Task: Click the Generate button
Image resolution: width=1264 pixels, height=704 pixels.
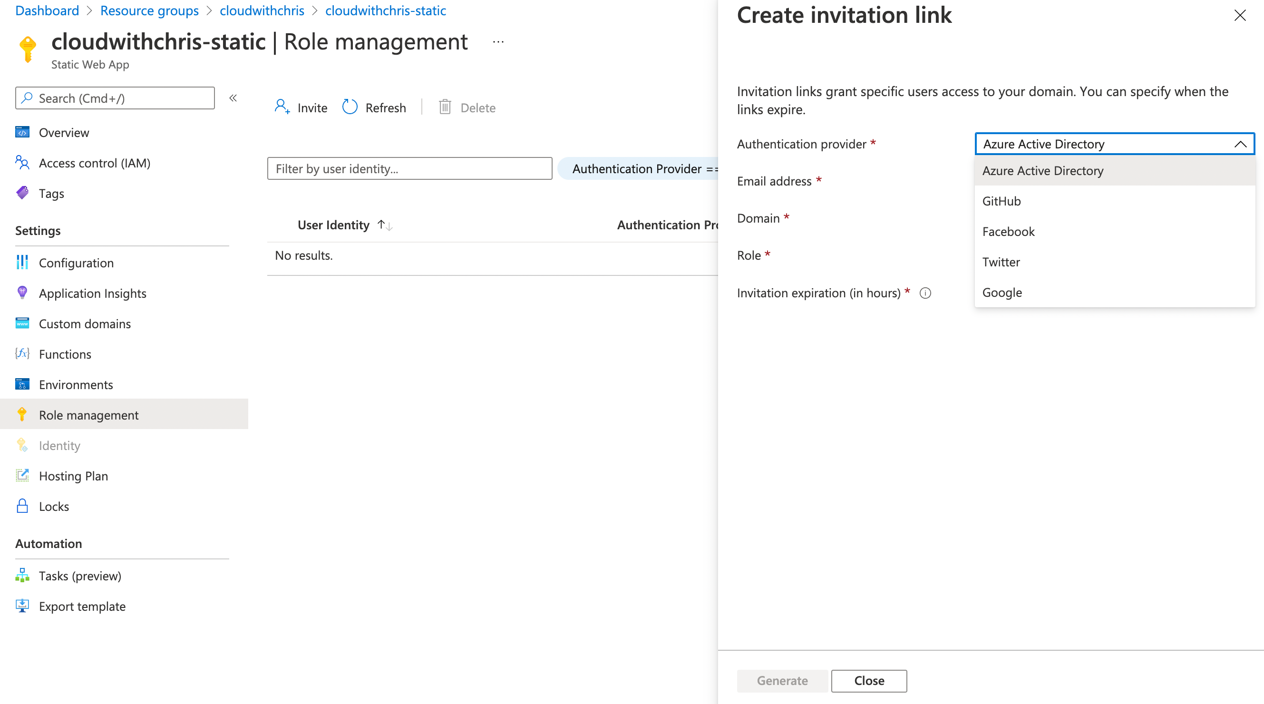Action: click(782, 681)
